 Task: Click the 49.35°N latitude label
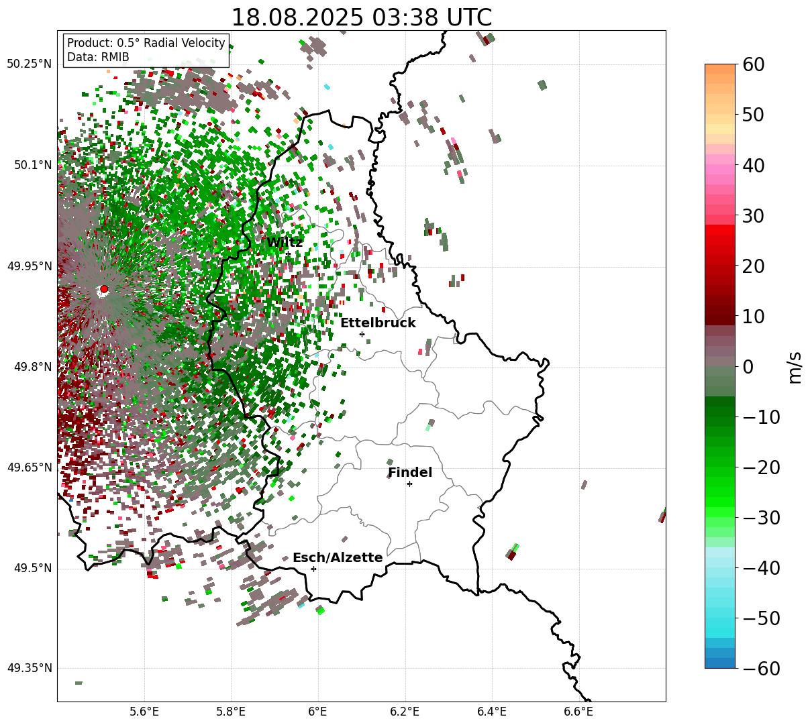[30, 668]
